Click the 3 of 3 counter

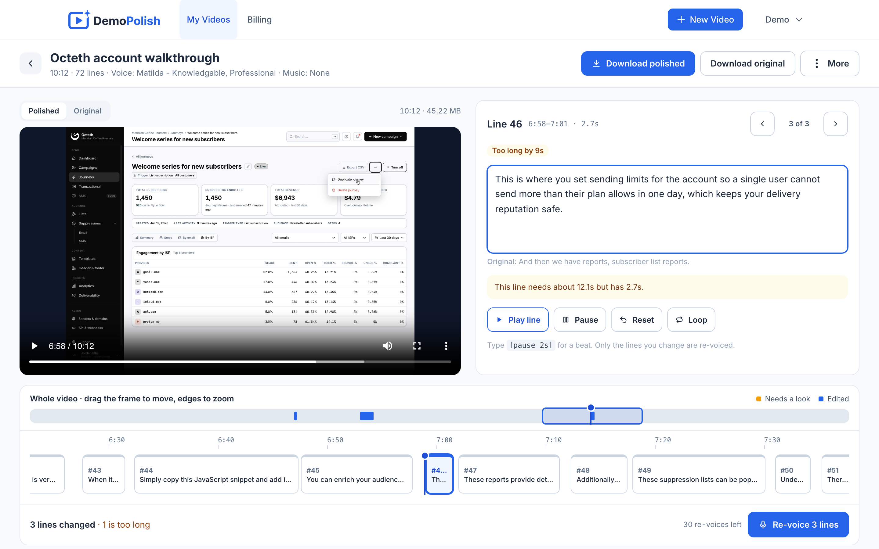pyautogui.click(x=799, y=124)
